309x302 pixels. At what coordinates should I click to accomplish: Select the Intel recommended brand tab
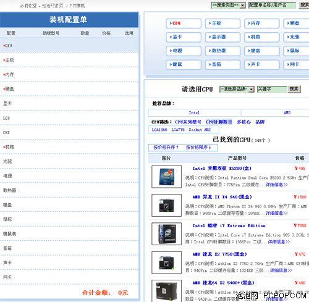[x=195, y=113]
